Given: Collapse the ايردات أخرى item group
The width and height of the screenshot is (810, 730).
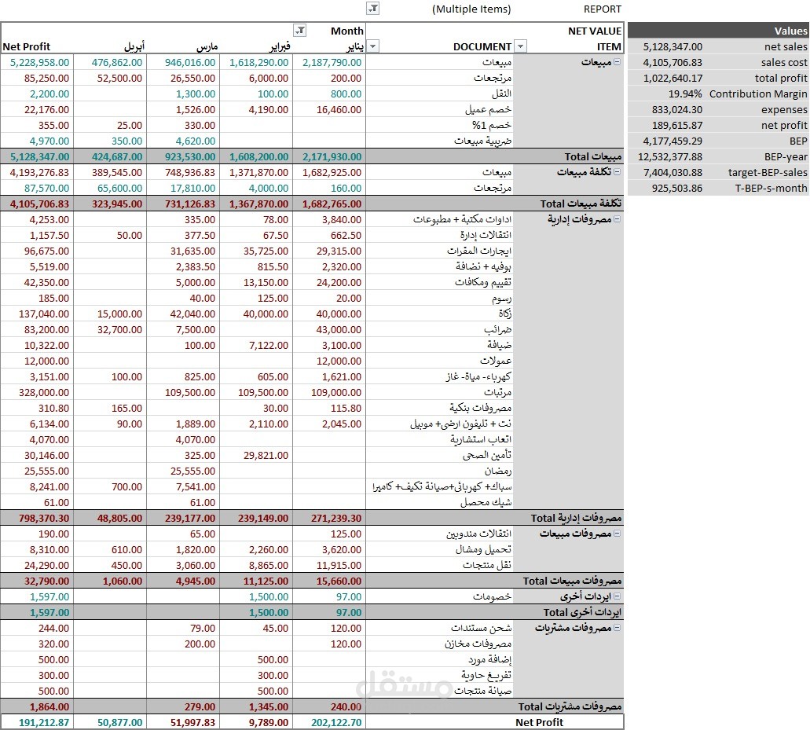Looking at the screenshot, I should click(617, 596).
